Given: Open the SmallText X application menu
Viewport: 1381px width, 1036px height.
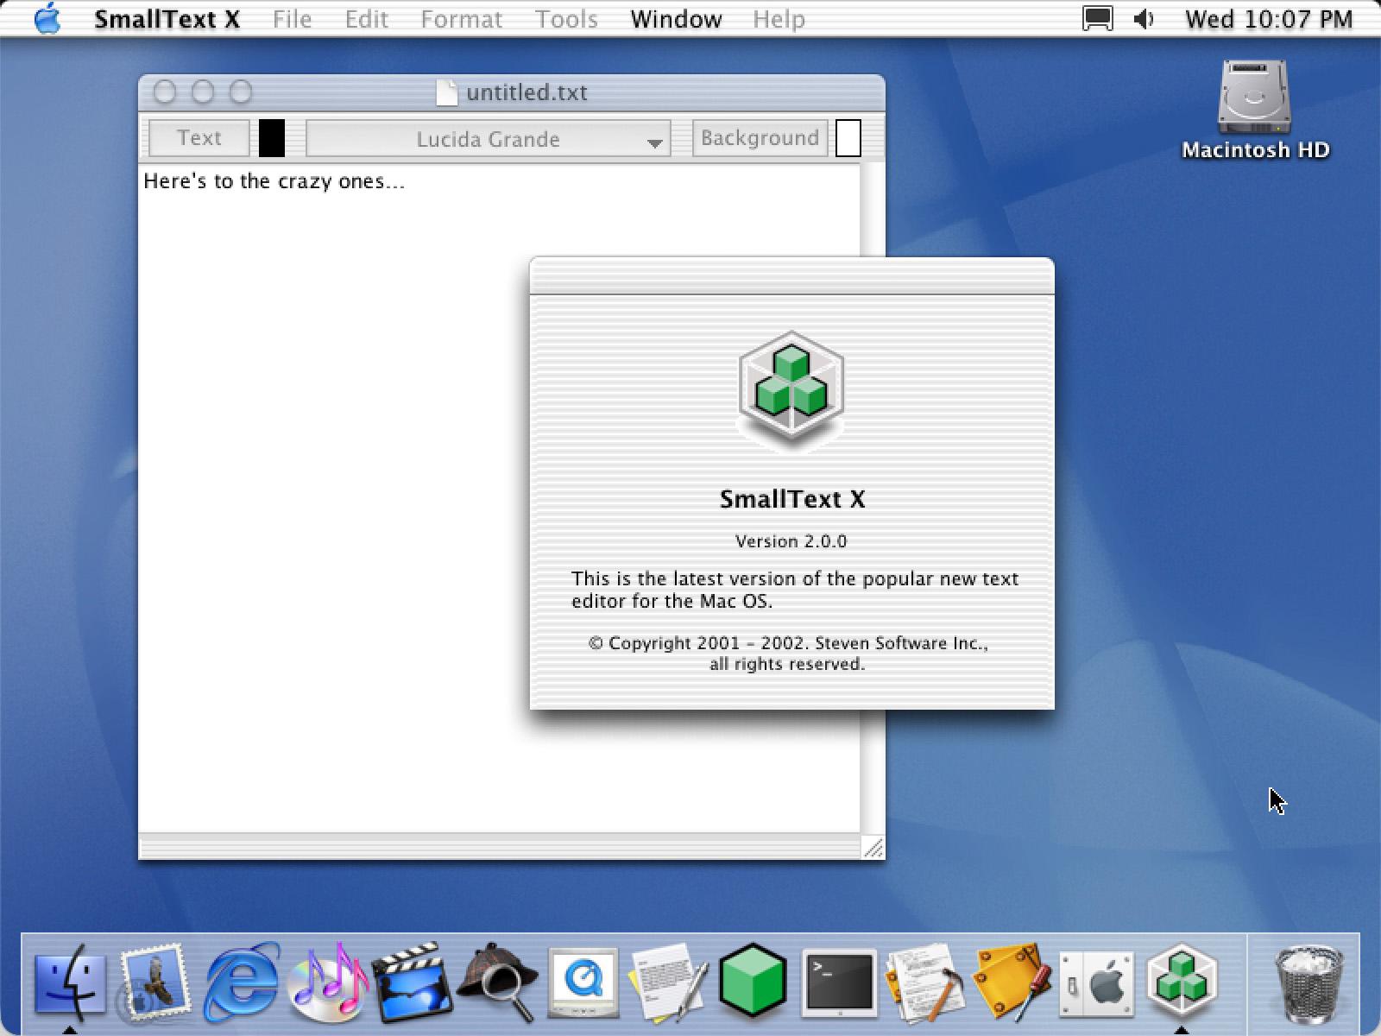Looking at the screenshot, I should click(167, 19).
